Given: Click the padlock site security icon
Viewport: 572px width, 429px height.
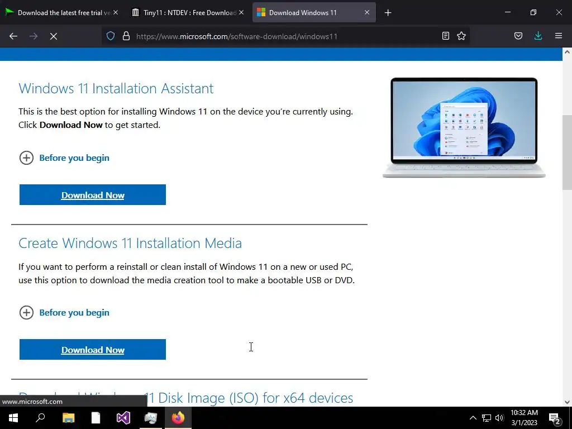Looking at the screenshot, I should 126,36.
